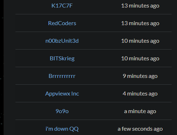This screenshot has width=177, height=135.
Task: Click the a few seconds ago timestamp
Action: [140, 129]
